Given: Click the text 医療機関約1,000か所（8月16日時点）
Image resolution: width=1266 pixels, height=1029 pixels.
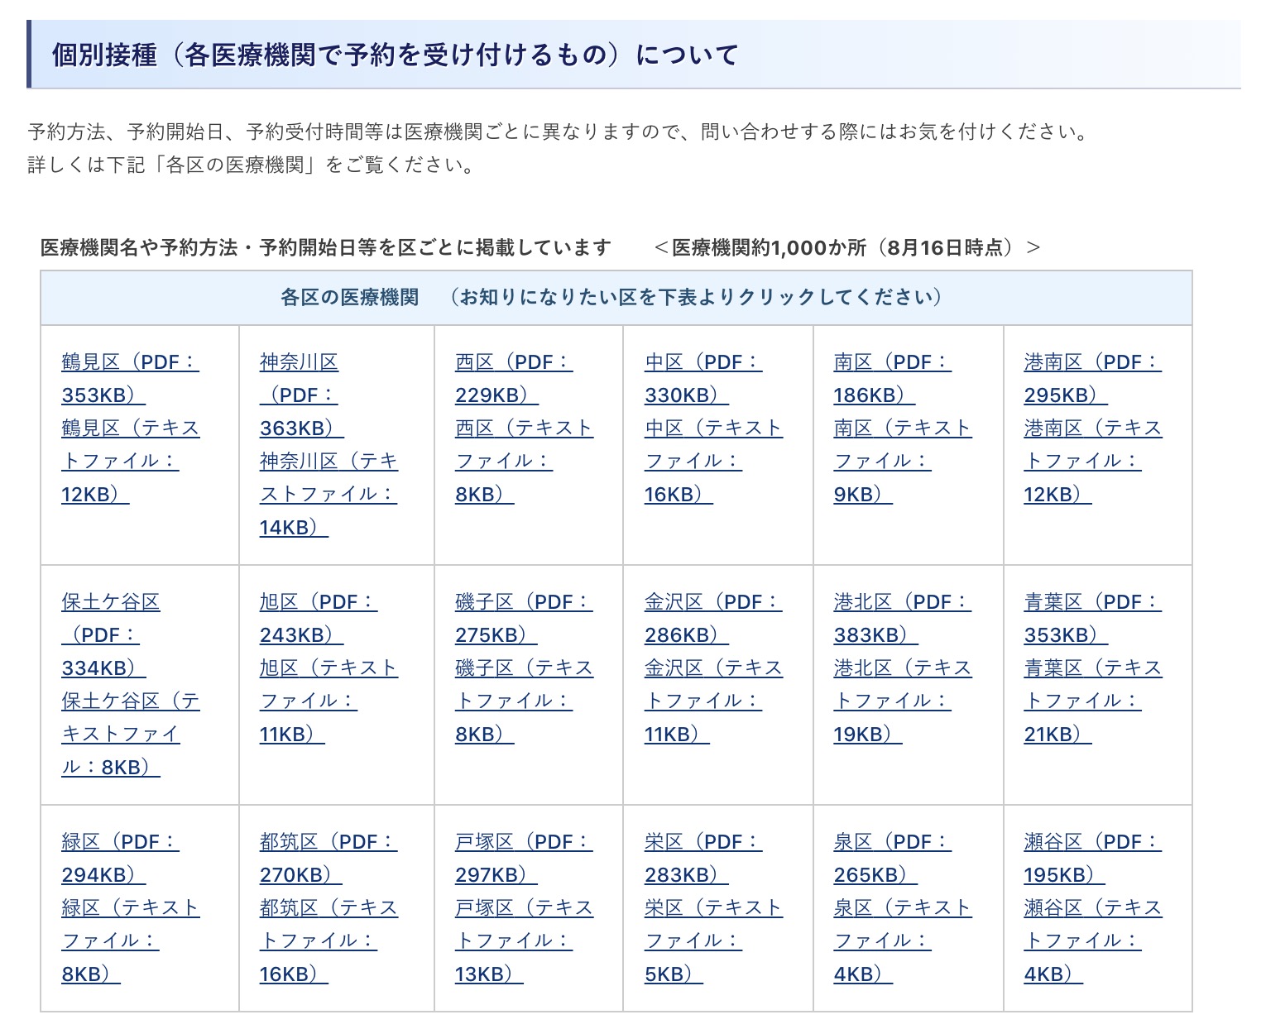Looking at the screenshot, I should point(847,247).
